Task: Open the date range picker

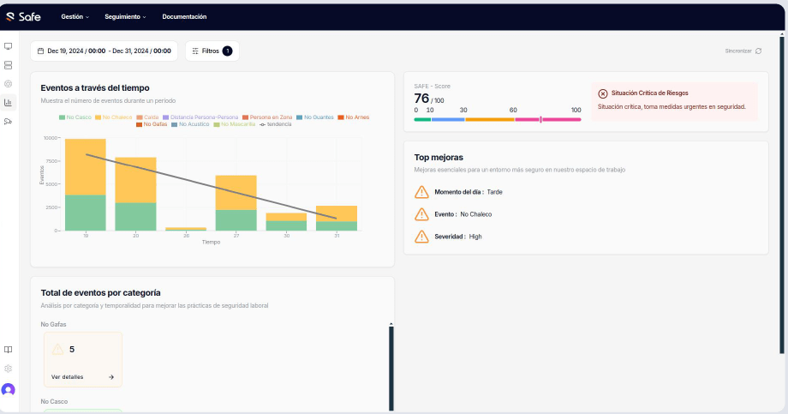Action: click(104, 51)
